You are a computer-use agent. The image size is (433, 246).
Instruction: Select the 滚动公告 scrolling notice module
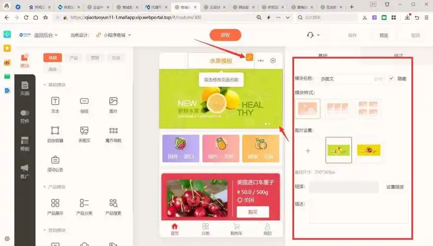(x=55, y=163)
